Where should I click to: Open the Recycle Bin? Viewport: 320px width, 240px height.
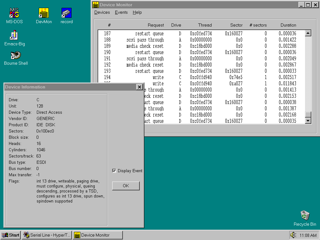tap(305, 216)
